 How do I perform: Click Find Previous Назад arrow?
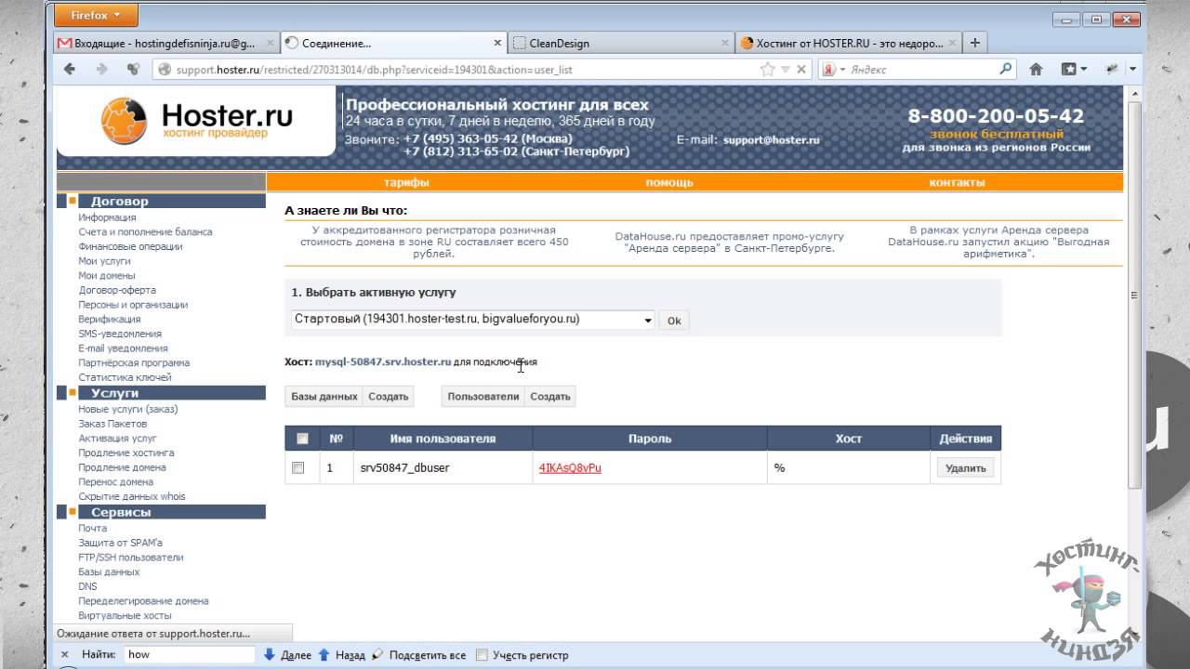[341, 655]
